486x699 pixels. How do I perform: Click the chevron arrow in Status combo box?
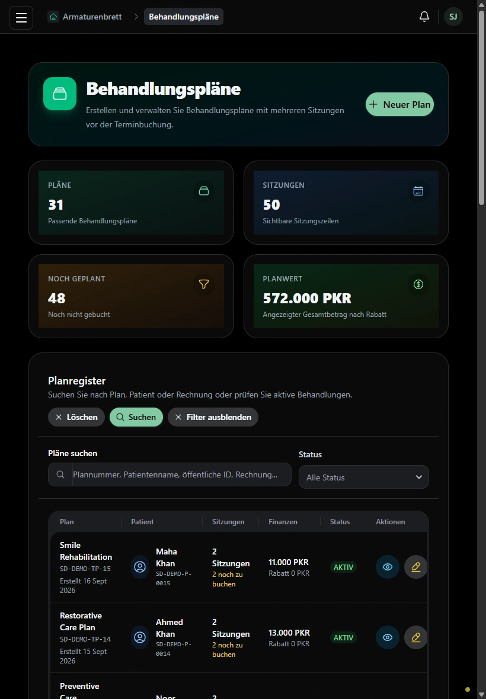tap(418, 477)
